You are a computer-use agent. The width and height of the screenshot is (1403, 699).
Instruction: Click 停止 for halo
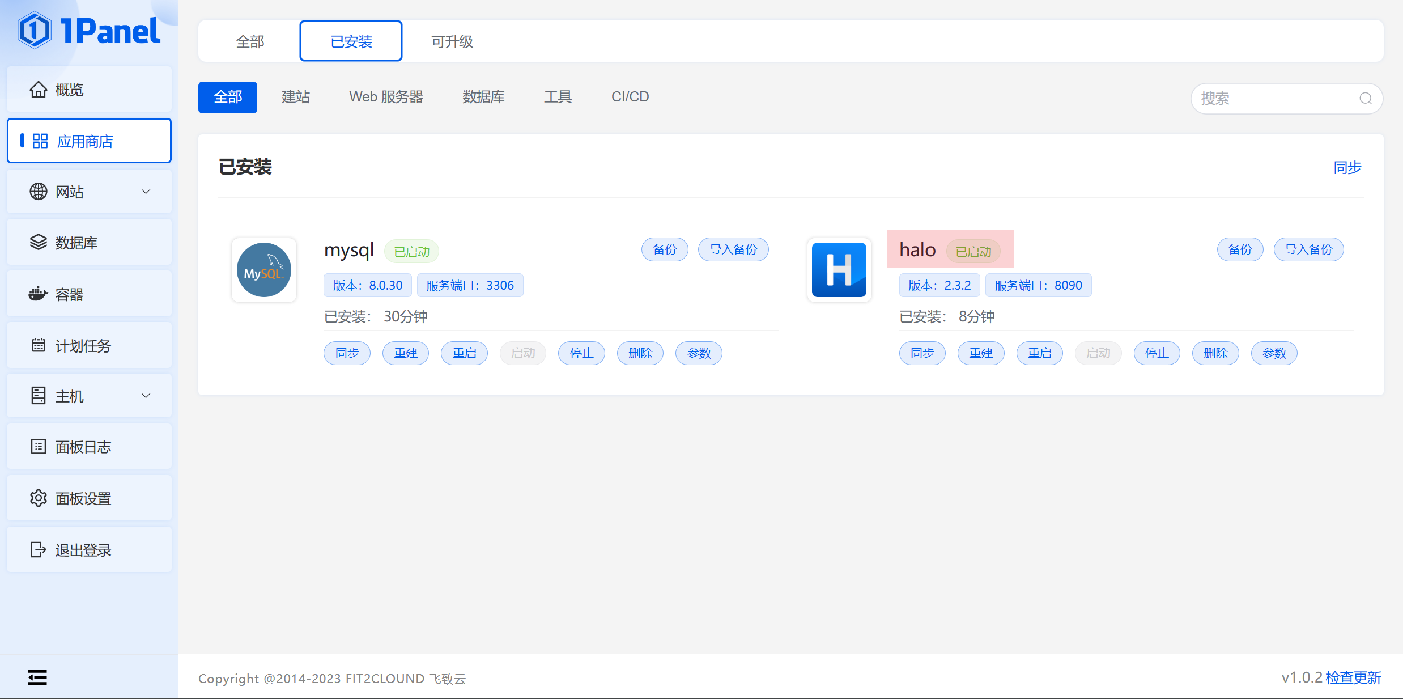click(x=1157, y=353)
